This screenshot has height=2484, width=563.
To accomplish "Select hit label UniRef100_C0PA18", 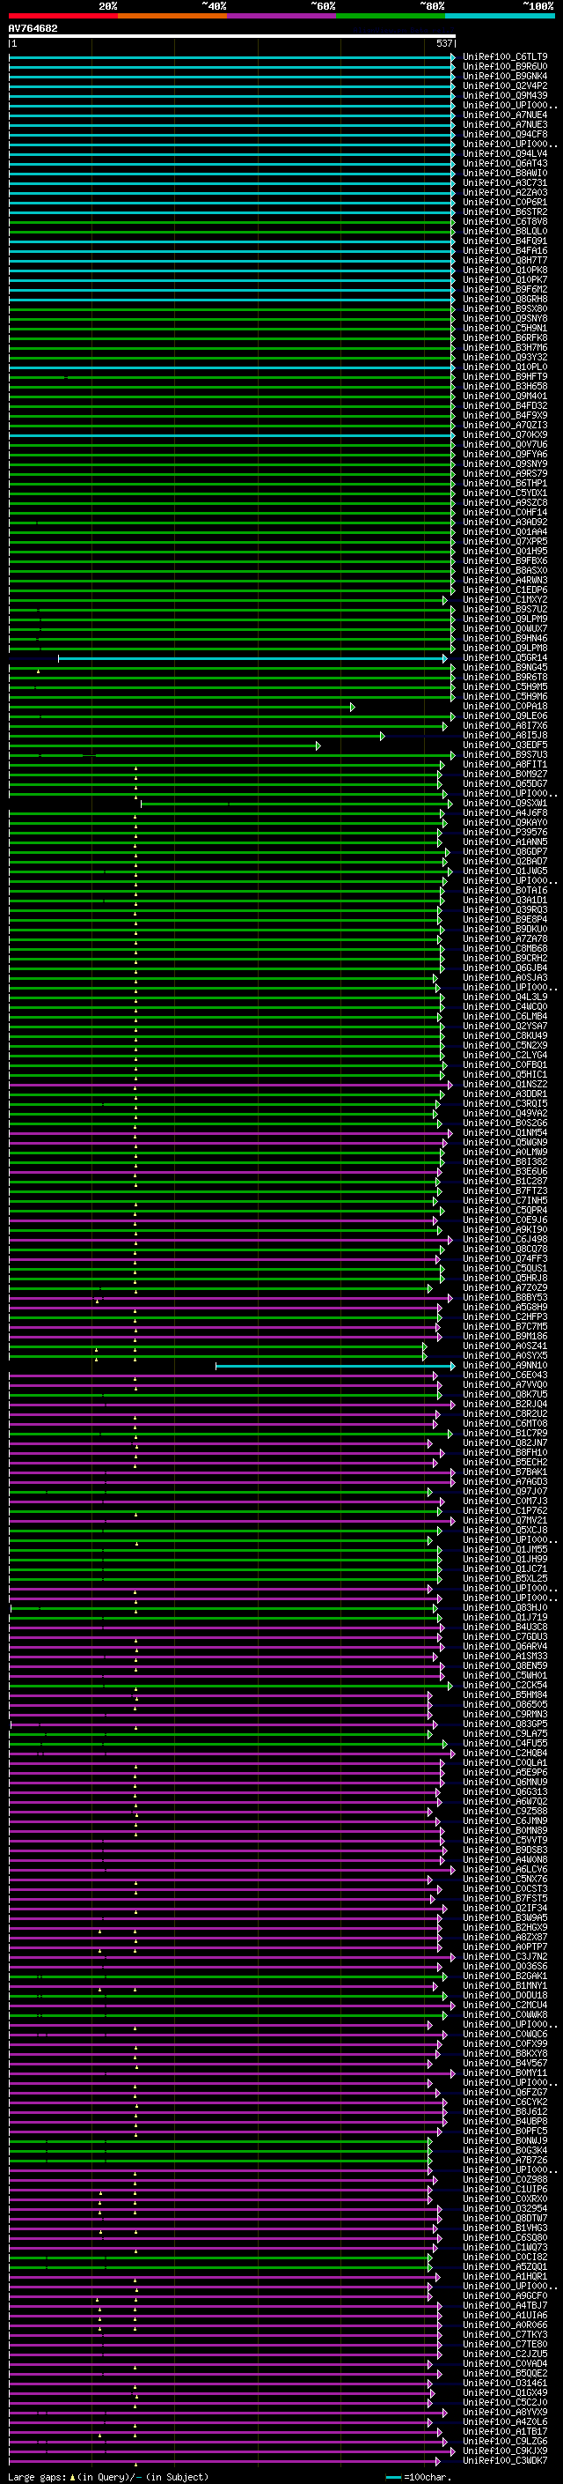I will click(505, 706).
